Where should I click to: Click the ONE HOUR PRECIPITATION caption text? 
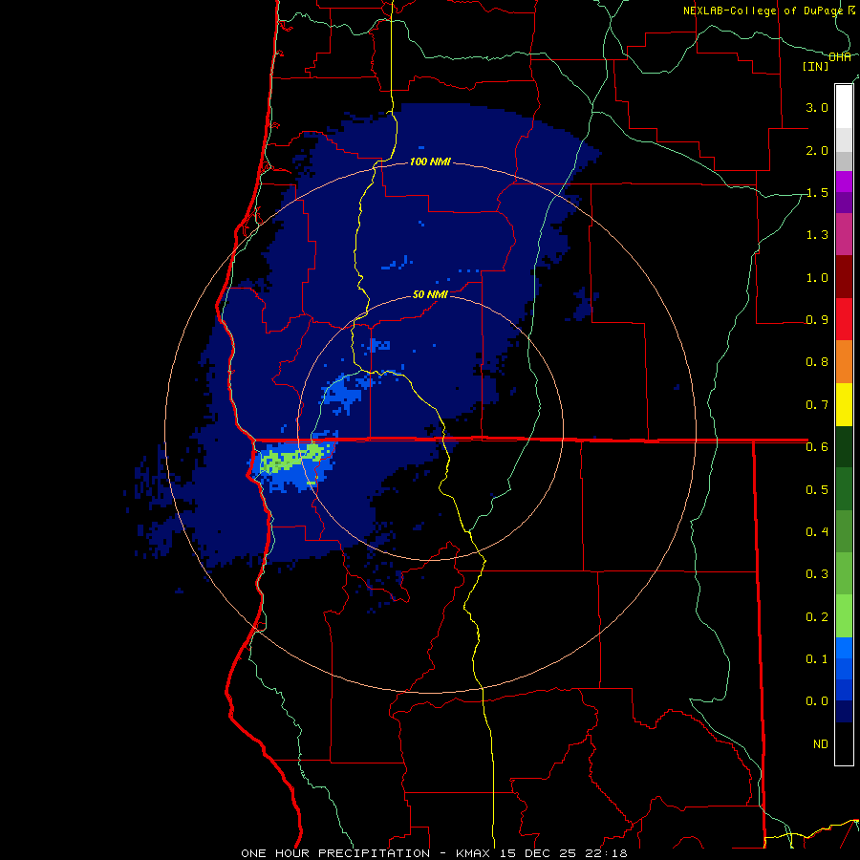click(x=335, y=853)
